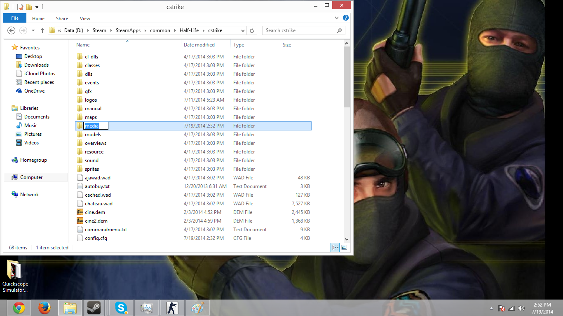Open the clock and date in the taskbar
Screen dimensions: 563x316
542,308
